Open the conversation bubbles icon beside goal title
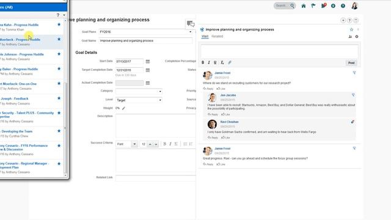Viewport: 391px width, 220px height. point(191,24)
